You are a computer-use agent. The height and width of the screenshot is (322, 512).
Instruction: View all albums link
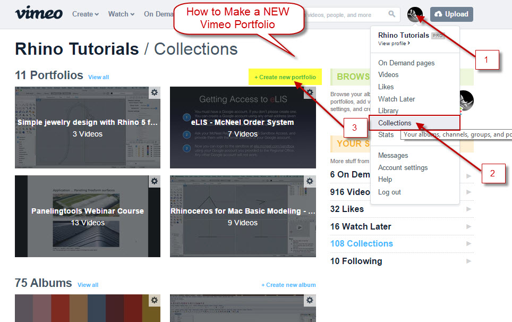88,285
